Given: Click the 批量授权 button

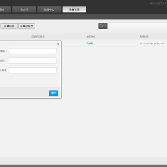Looking at the screenshot, I should [x=9, y=26].
